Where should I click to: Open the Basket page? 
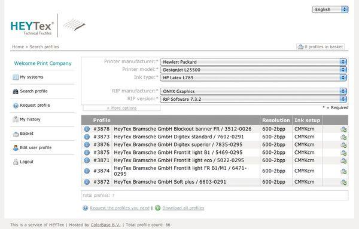click(26, 134)
